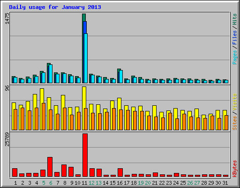
Task: Click green weekend day label 20
Action: [148, 183]
